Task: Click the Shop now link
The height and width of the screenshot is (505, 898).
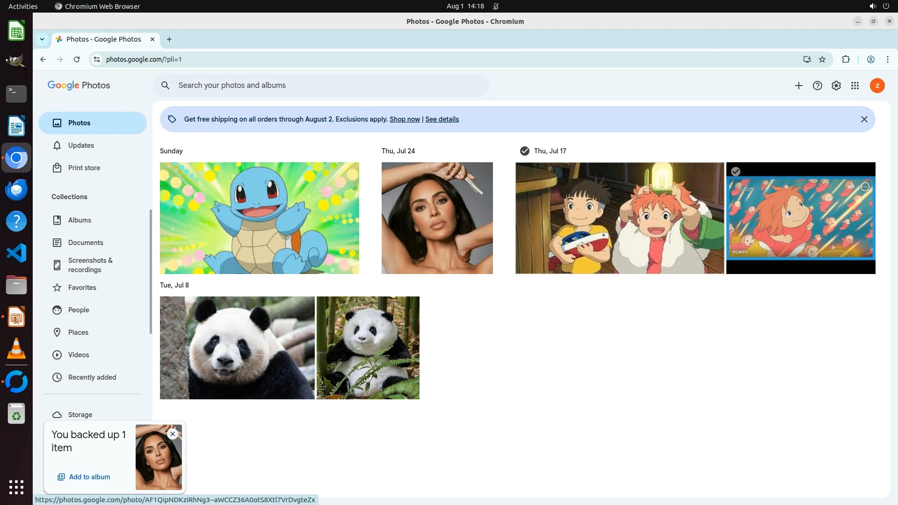Action: pyautogui.click(x=405, y=119)
